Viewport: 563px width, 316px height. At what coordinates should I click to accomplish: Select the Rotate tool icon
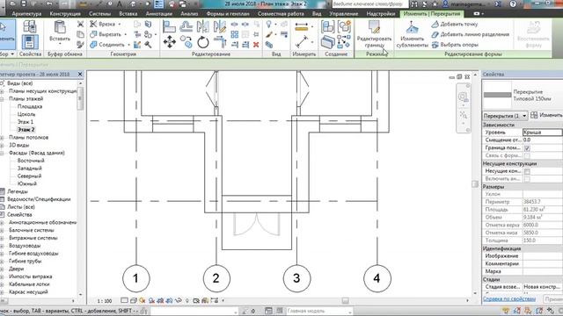pos(203,42)
